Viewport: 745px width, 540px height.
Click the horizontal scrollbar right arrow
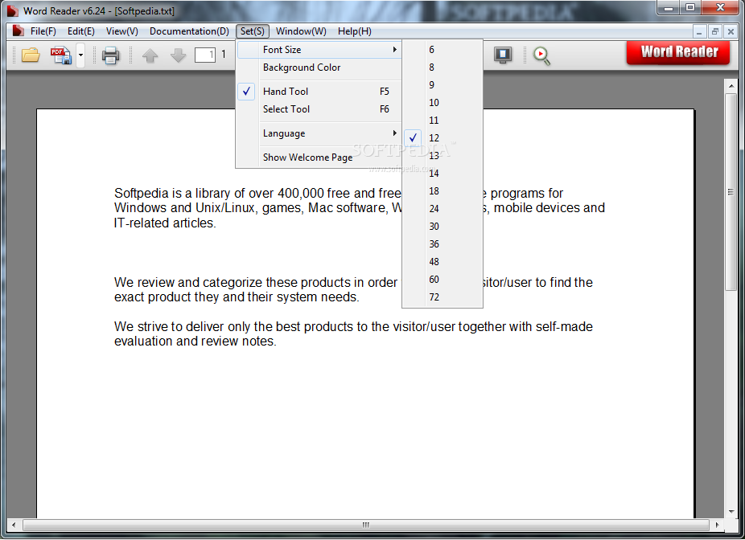click(717, 525)
